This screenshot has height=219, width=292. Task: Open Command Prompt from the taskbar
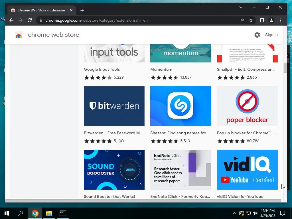pyautogui.click(x=63, y=213)
